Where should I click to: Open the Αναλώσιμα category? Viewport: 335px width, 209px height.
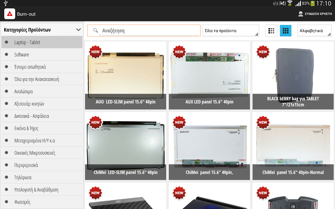click(42, 91)
